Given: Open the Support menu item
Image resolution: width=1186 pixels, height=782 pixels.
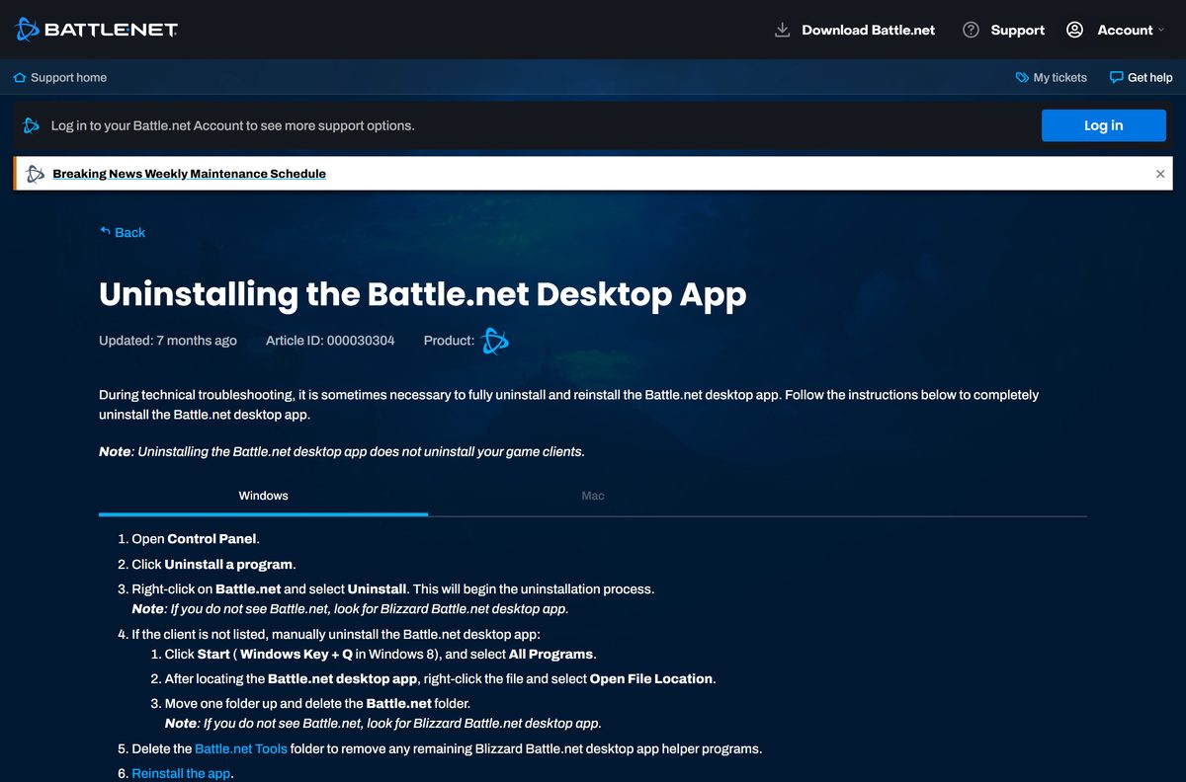Looking at the screenshot, I should pos(1017,30).
